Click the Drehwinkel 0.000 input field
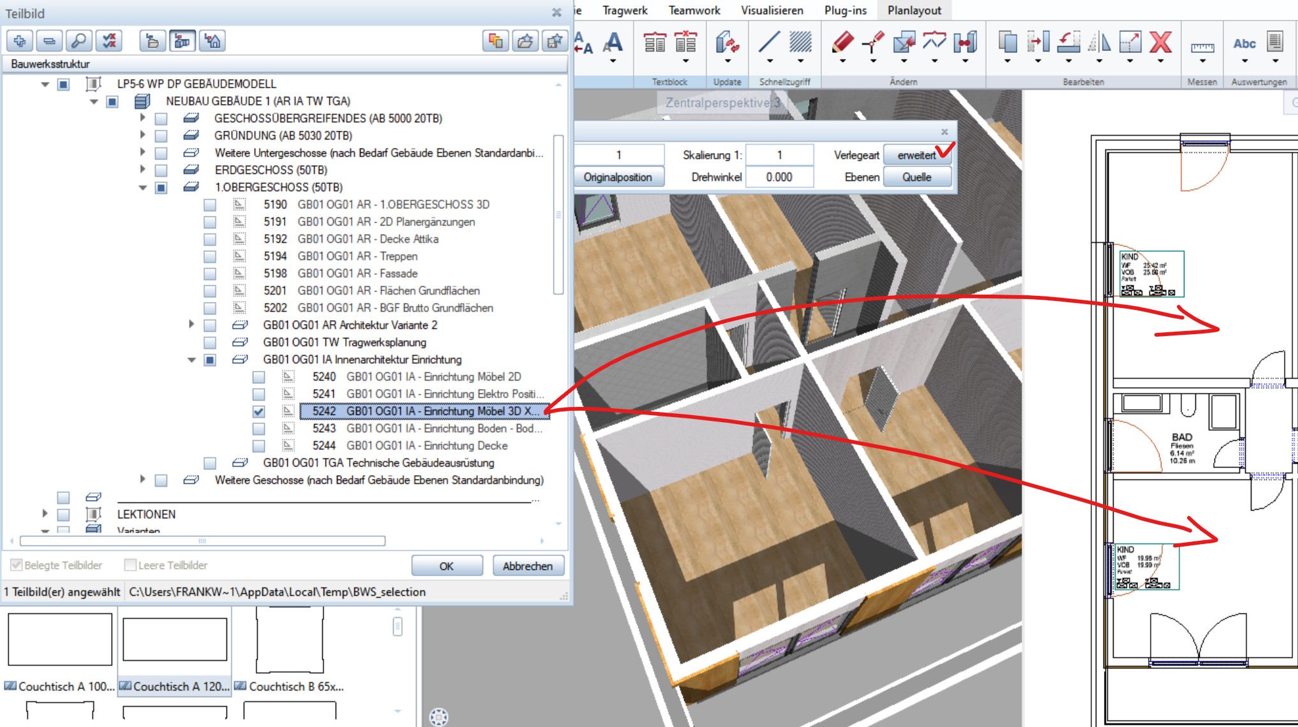Image resolution: width=1298 pixels, height=727 pixels. 779,177
